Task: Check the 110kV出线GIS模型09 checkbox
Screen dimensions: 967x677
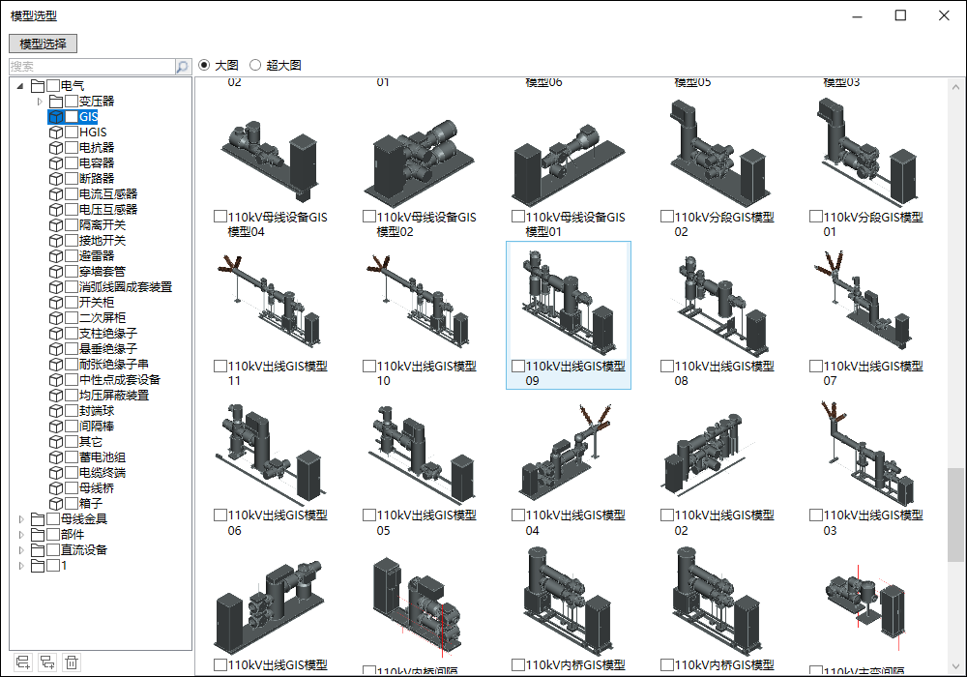Action: (518, 367)
